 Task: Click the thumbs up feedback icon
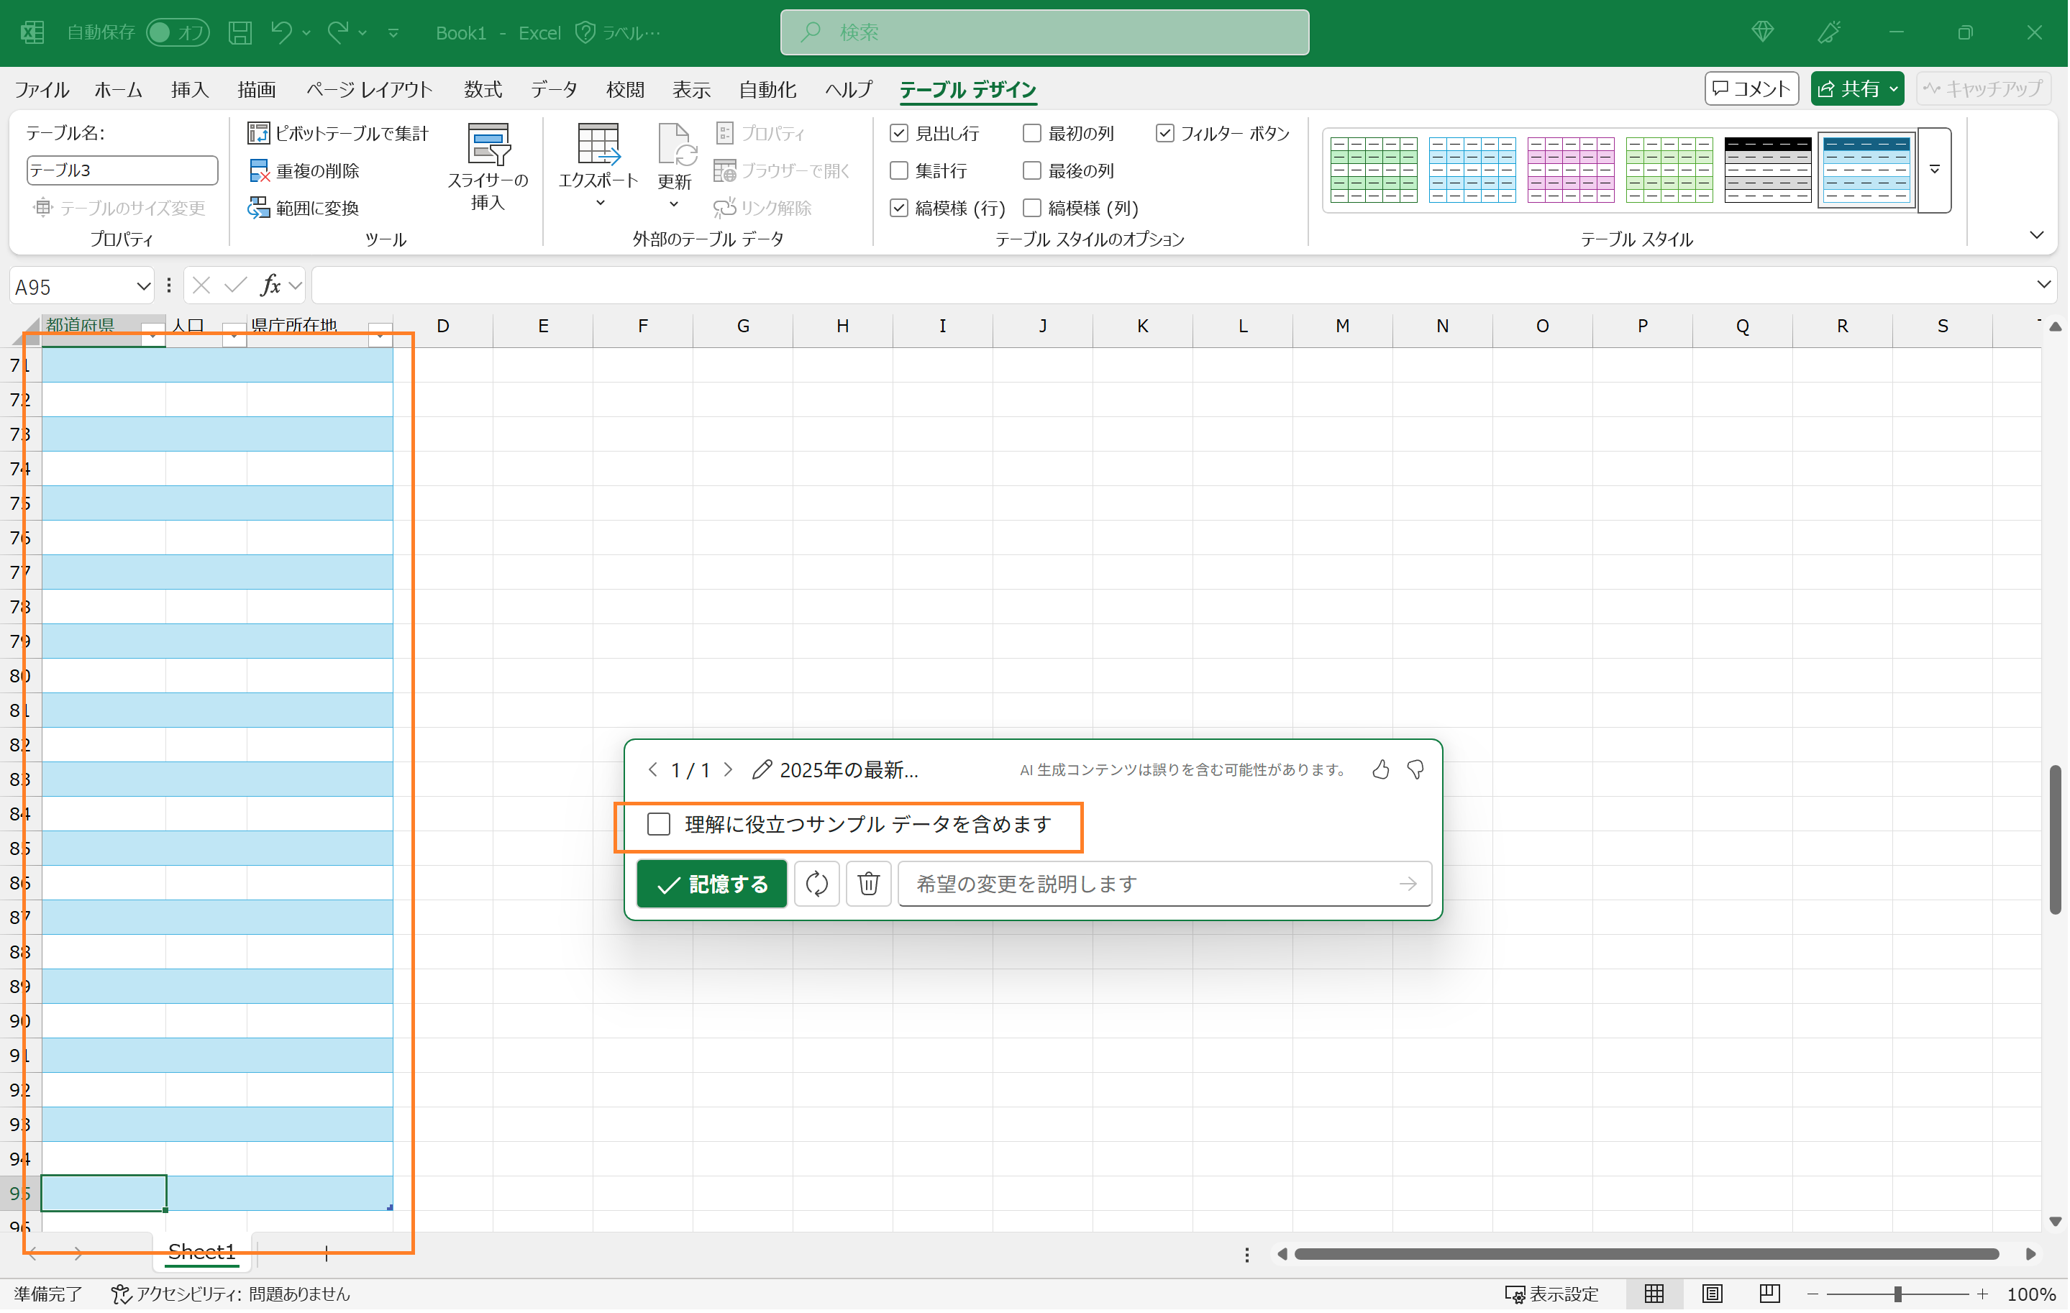[x=1380, y=770]
